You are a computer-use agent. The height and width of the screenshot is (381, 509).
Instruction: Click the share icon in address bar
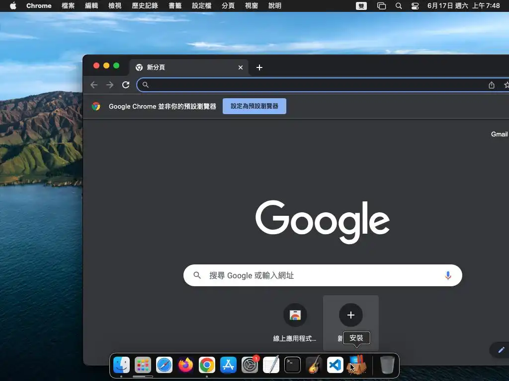[x=492, y=85]
